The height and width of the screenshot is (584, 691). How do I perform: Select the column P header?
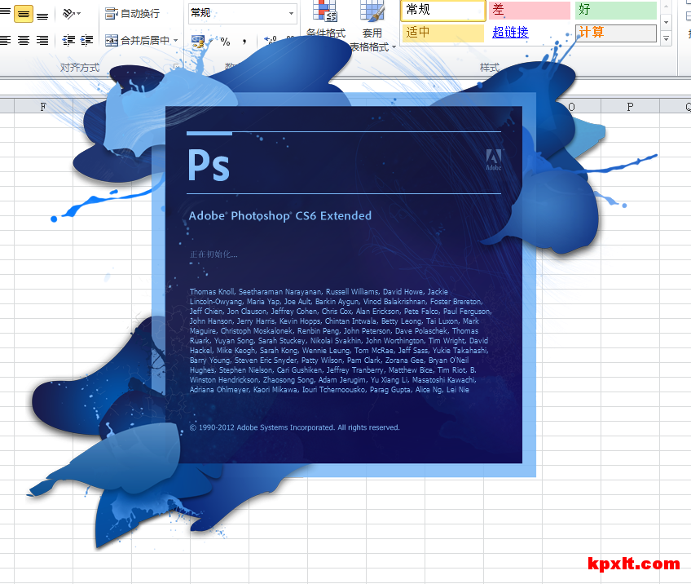click(x=630, y=106)
